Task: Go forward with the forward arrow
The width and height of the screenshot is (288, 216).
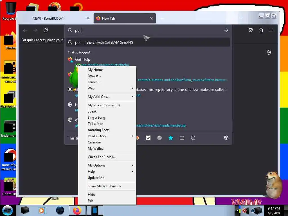Action: (x=35, y=30)
